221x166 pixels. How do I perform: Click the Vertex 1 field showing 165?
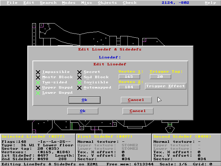[x=129, y=77]
